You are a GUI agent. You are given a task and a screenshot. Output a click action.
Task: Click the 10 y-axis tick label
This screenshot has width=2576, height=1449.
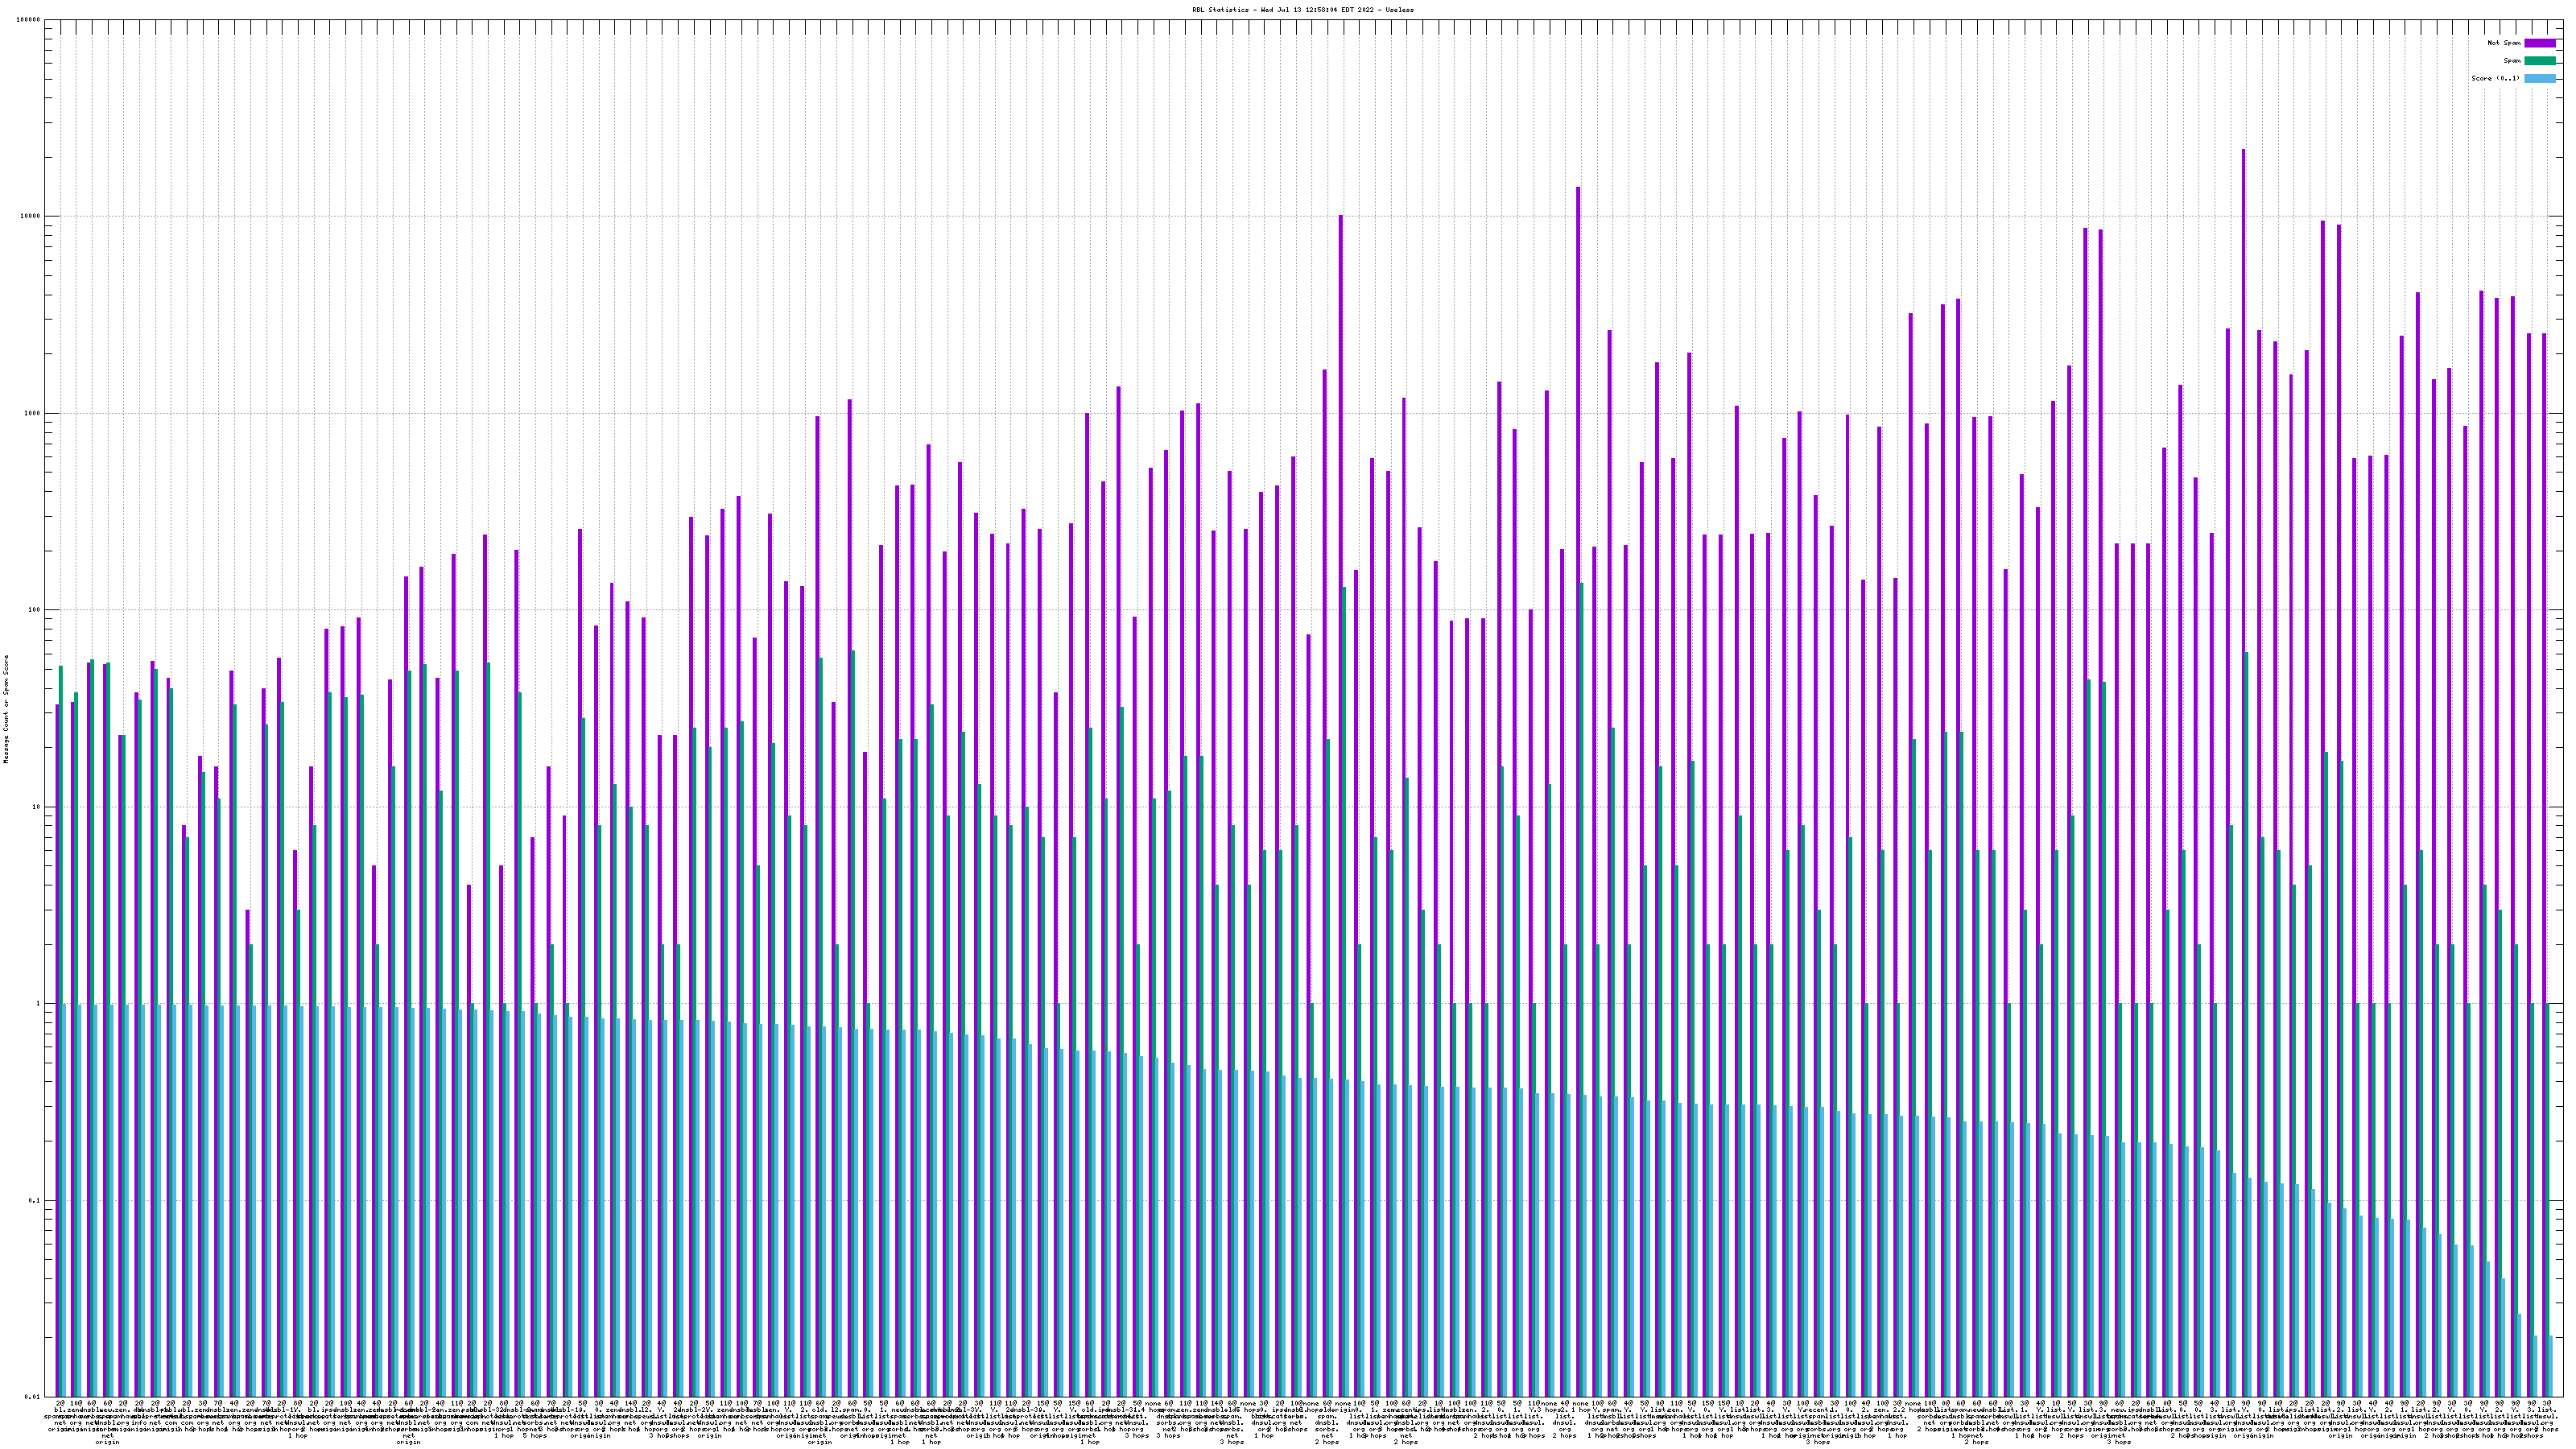pyautogui.click(x=37, y=807)
